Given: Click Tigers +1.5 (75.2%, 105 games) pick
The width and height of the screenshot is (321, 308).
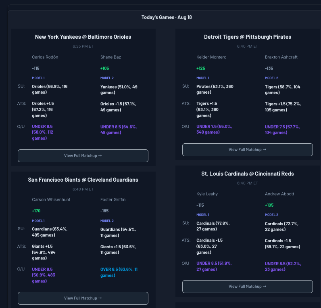Looking at the screenshot, I should (283, 107).
